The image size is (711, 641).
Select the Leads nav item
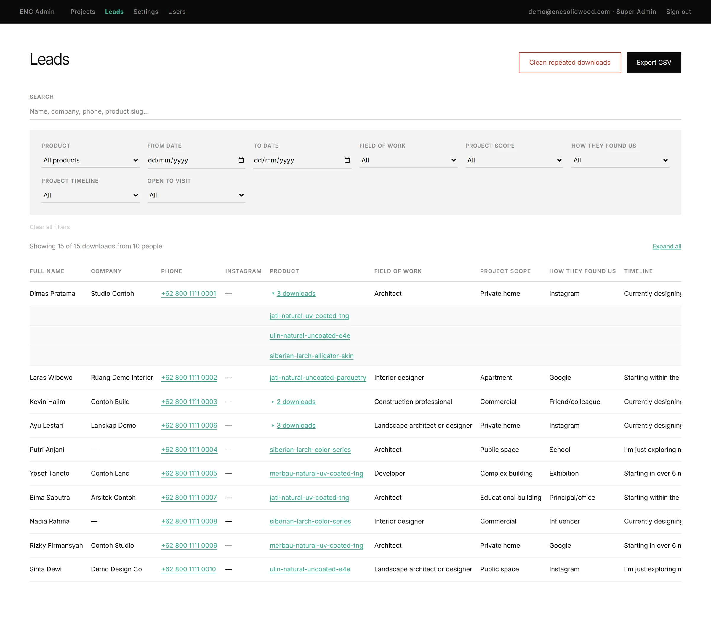[x=114, y=12]
